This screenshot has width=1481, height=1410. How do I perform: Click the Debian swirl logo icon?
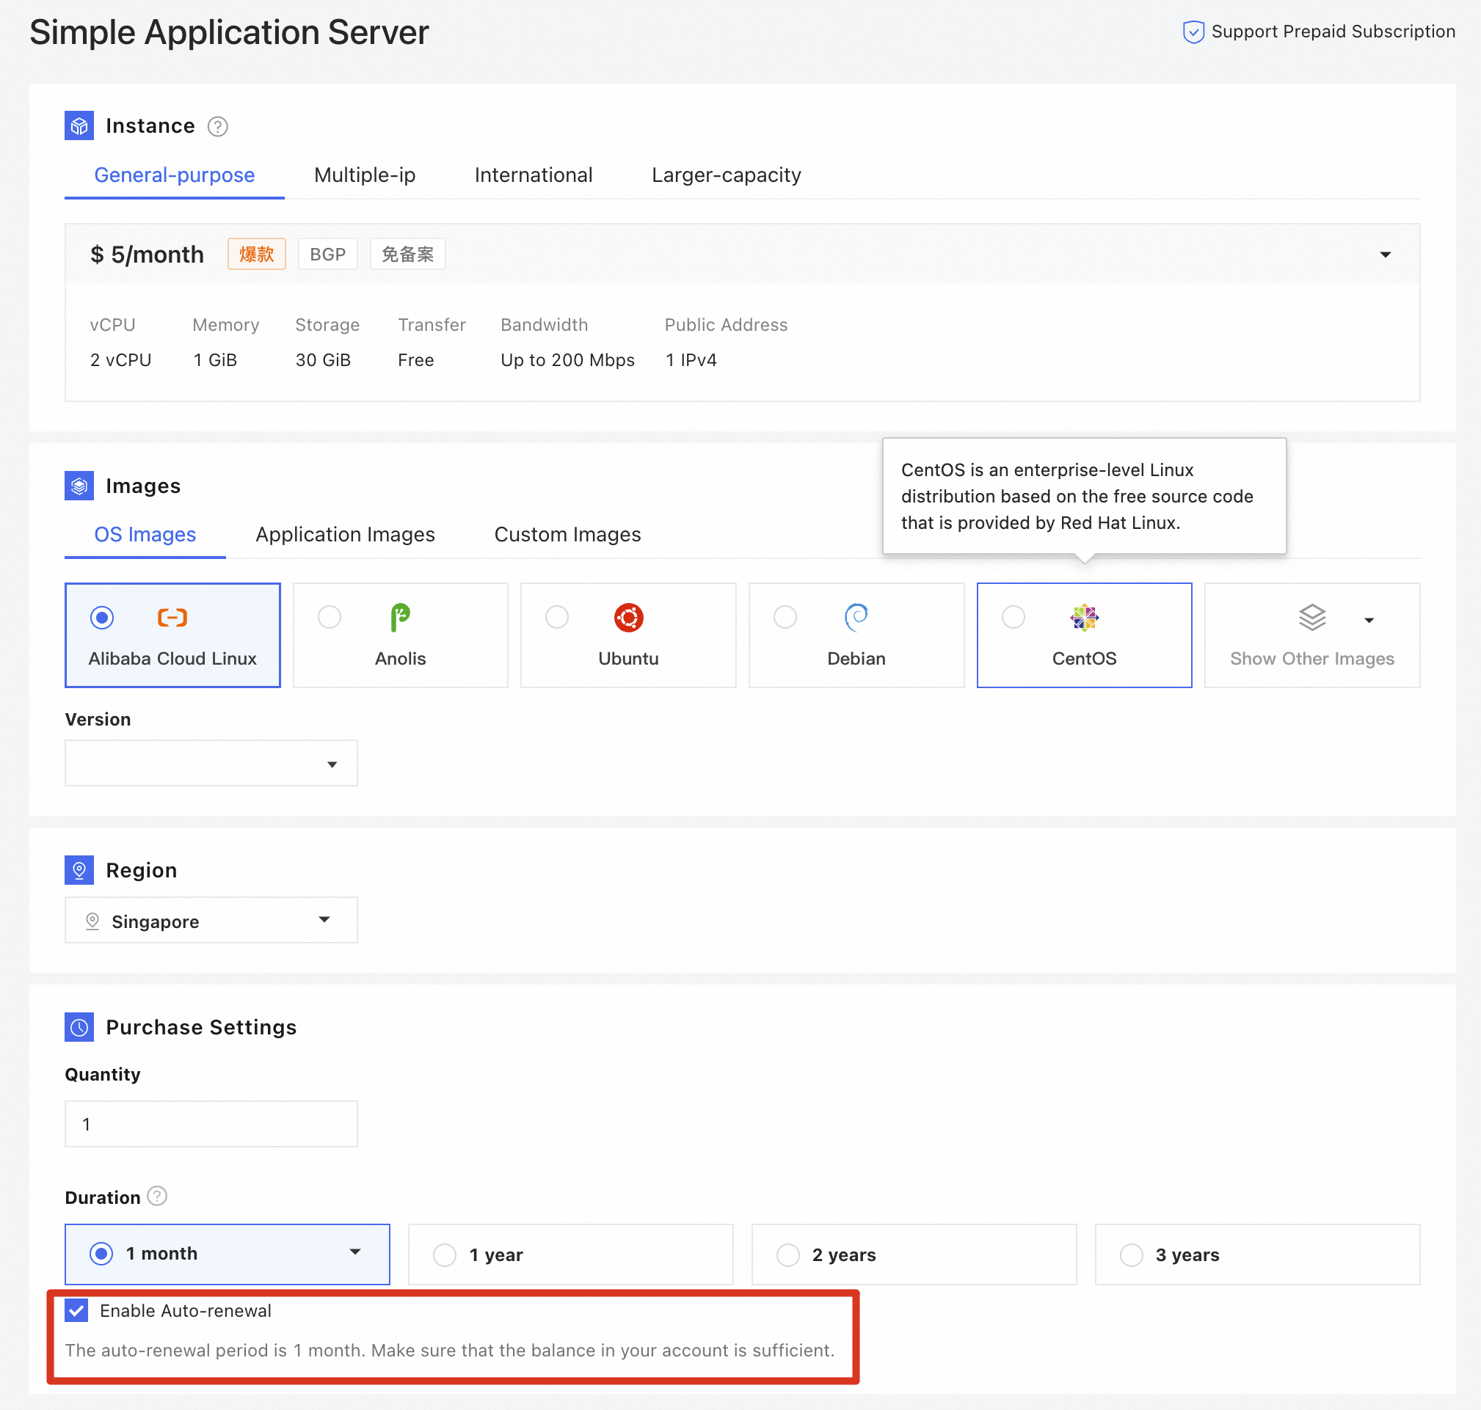[x=856, y=617]
